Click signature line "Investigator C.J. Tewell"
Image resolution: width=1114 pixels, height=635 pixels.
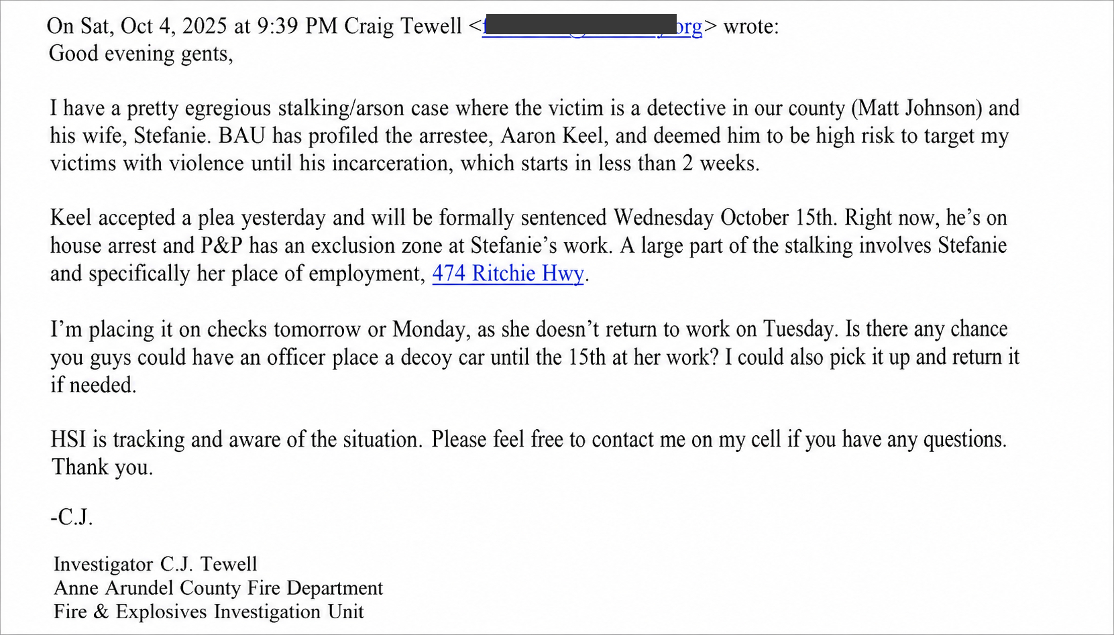pyautogui.click(x=156, y=564)
